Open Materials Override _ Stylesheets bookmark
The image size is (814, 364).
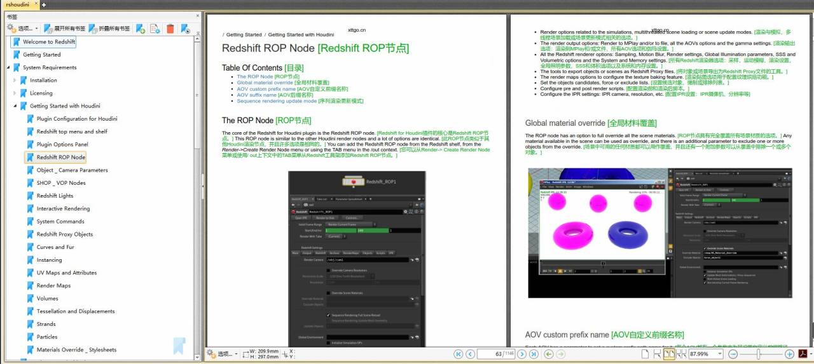pyautogui.click(x=76, y=350)
